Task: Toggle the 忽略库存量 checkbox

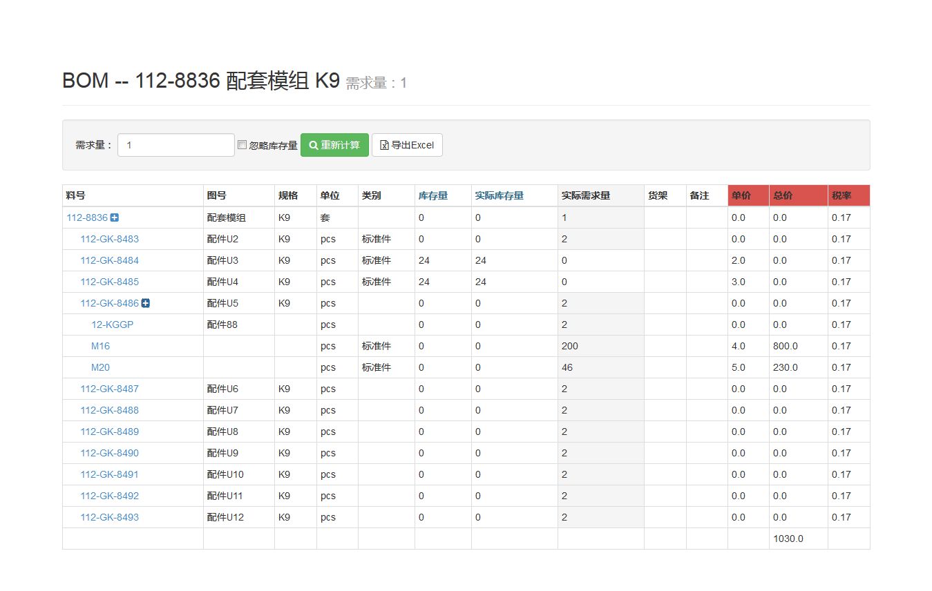Action: pos(242,145)
